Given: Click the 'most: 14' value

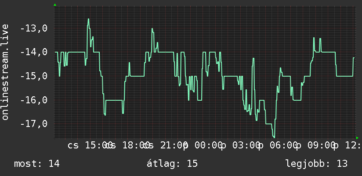Looking at the screenshot, I should [x=37, y=164].
